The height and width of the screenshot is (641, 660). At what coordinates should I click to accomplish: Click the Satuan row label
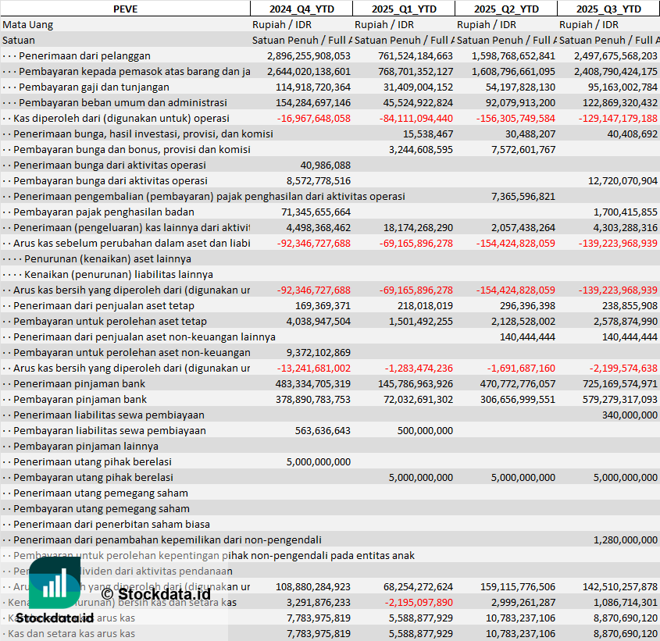tap(19, 41)
